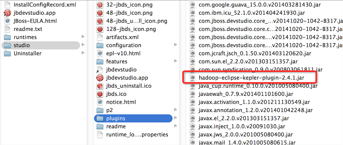Click the notice.html file icon
Image resolution: width=343 pixels, height=145 pixels.
pos(100,102)
